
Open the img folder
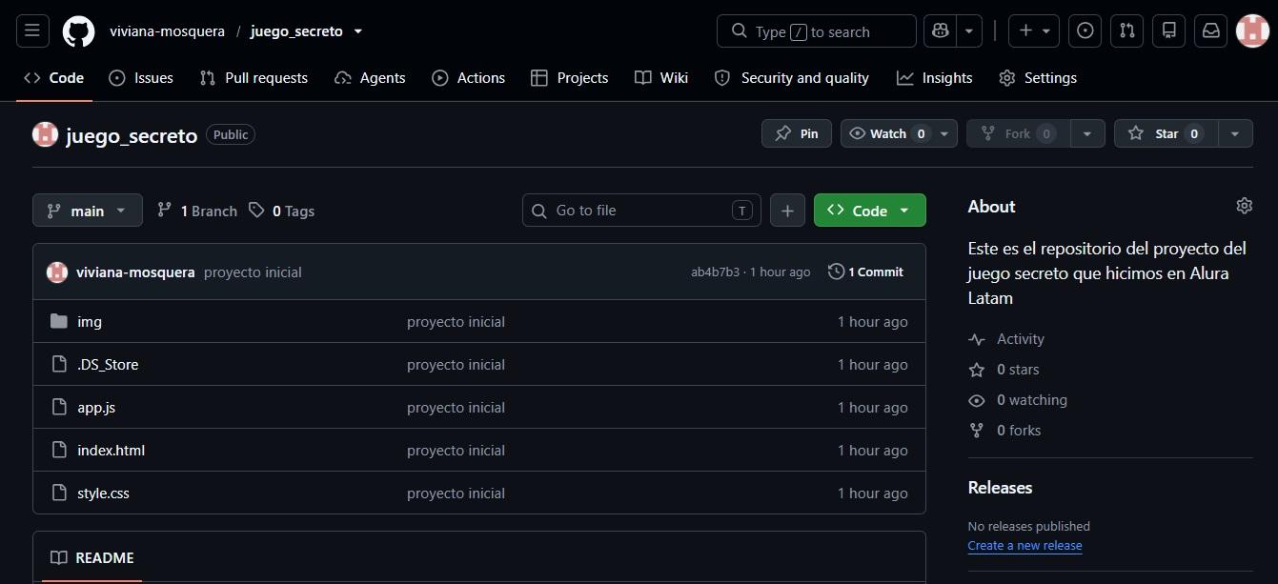(x=90, y=322)
